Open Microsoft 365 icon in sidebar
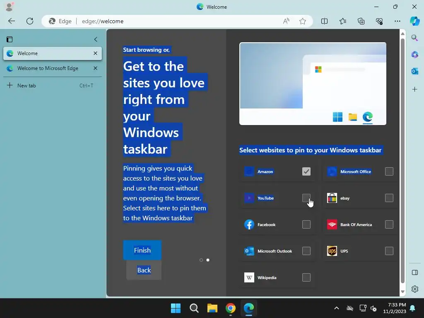The width and height of the screenshot is (424, 318). (x=414, y=54)
